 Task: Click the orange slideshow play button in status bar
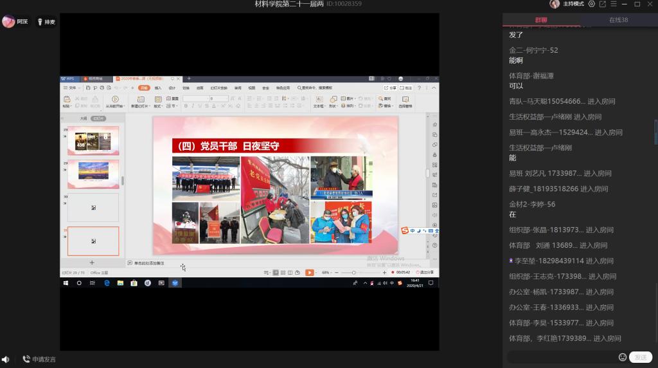tap(309, 273)
